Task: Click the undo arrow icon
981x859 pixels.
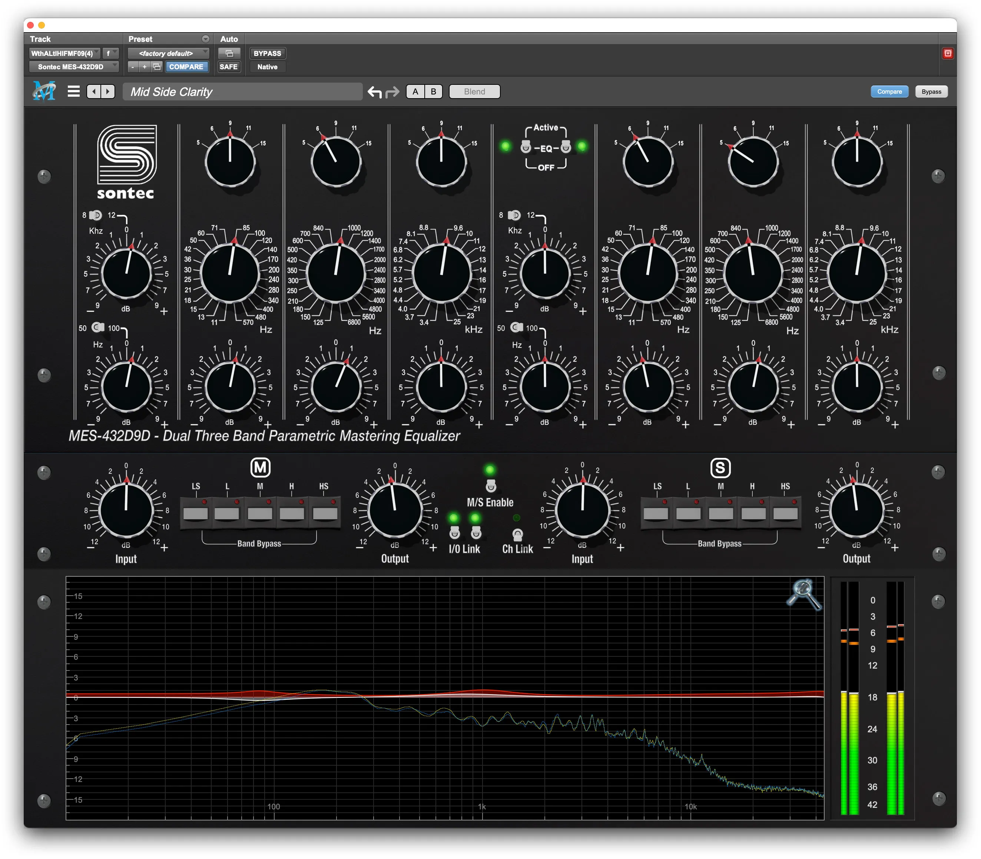Action: (374, 91)
